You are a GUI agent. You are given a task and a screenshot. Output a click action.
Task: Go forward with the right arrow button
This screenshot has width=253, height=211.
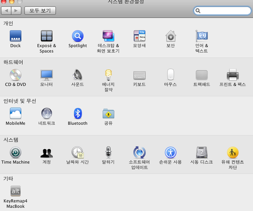tap(16, 11)
